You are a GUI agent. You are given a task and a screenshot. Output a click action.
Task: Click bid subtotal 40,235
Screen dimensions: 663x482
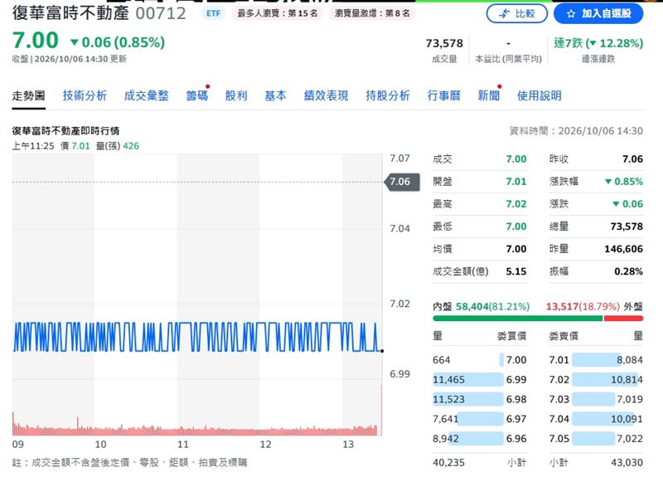(448, 463)
